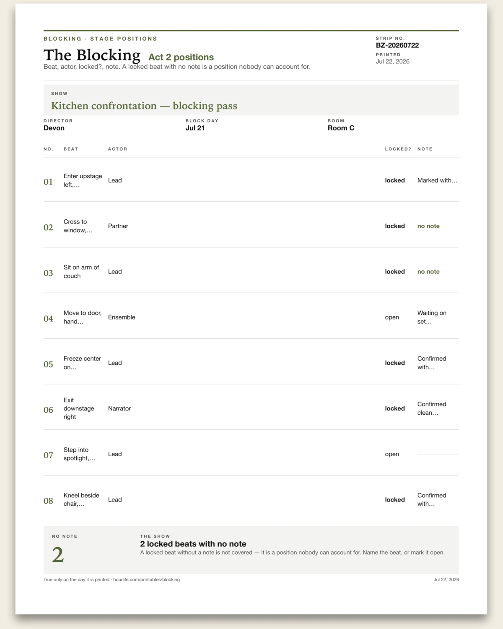
Task: Click the hourlife.com printables footer link
Action: click(146, 580)
